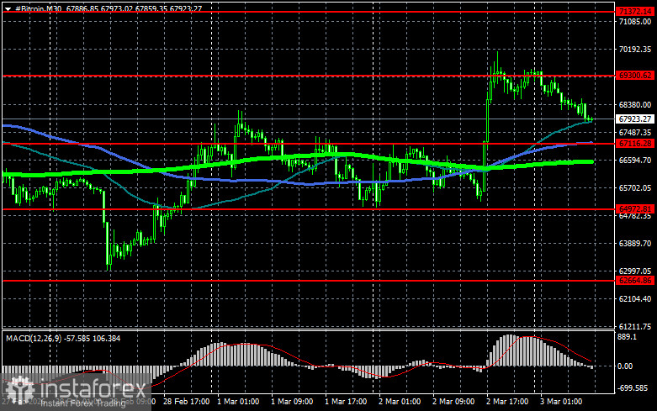Click the 1 Mar 09:00 time label
657x411 pixels.
(x=292, y=402)
